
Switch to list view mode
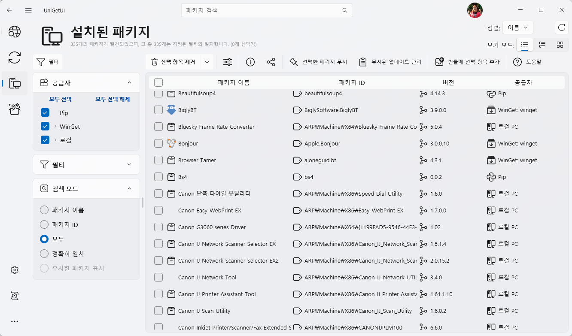click(525, 45)
